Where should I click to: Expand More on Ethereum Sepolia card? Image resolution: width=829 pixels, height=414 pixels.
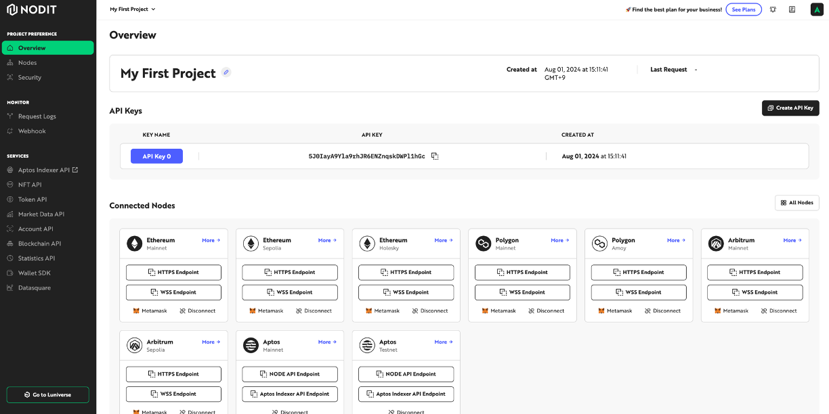pos(327,240)
